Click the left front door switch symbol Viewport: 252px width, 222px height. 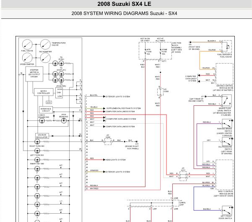click(x=227, y=210)
